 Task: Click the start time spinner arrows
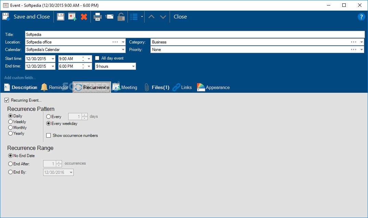click(x=83, y=59)
